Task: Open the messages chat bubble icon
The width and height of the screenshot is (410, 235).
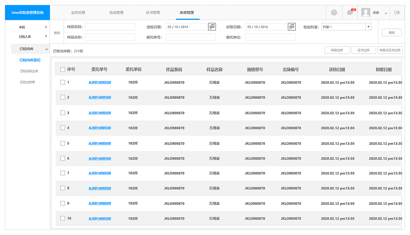Action: point(350,13)
